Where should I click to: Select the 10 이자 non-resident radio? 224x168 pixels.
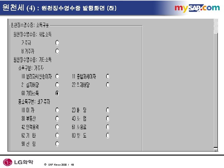(57, 110)
